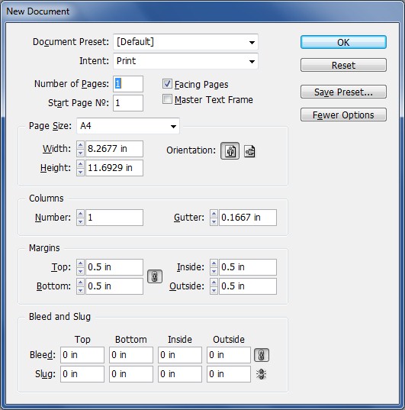Click the Reset button
The image size is (405, 410).
coord(343,65)
